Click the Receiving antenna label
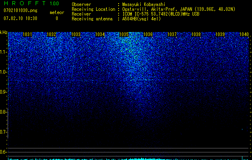252x160 pixels. 92,19
